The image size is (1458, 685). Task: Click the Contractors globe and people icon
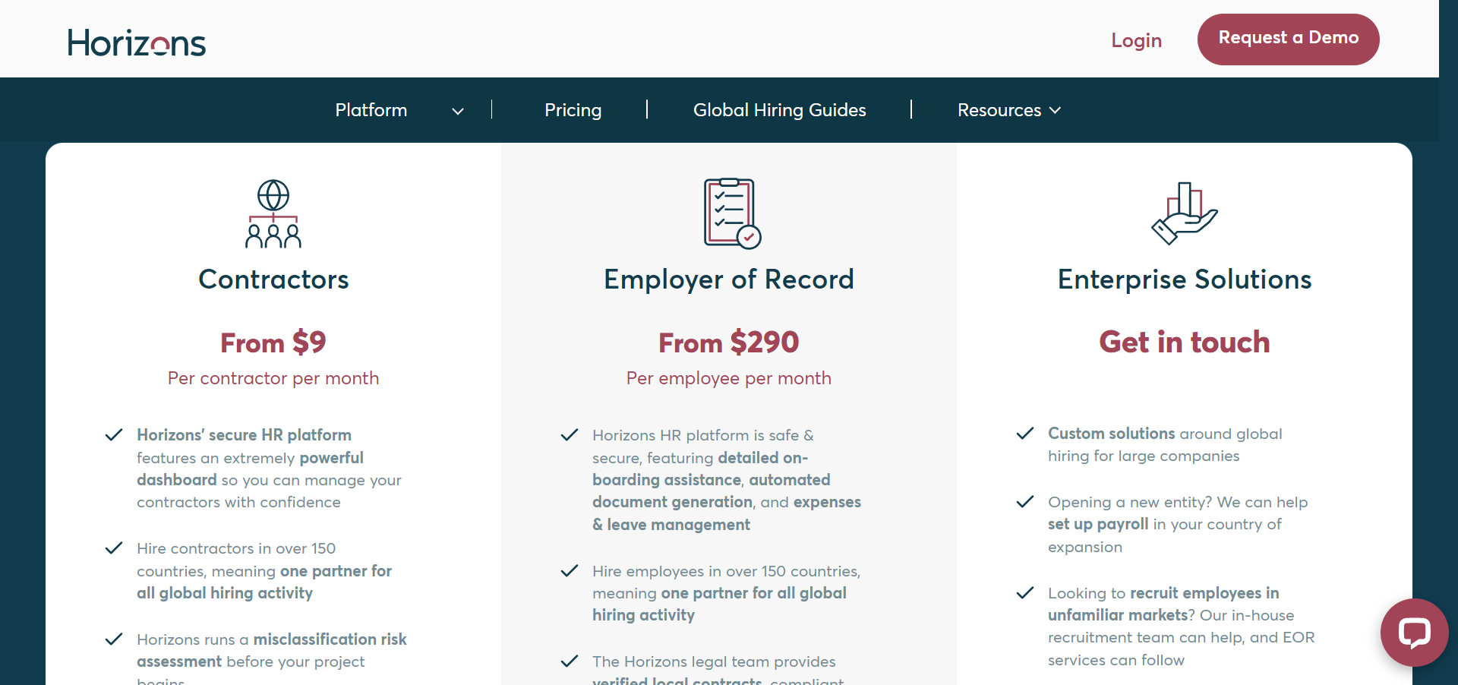click(x=273, y=213)
